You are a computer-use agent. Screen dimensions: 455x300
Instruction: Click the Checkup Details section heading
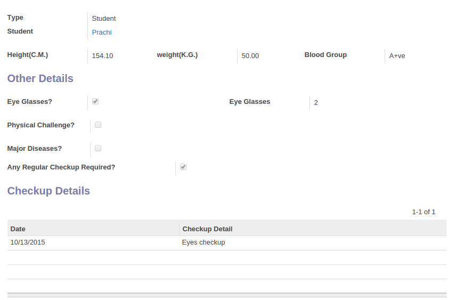pyautogui.click(x=48, y=191)
